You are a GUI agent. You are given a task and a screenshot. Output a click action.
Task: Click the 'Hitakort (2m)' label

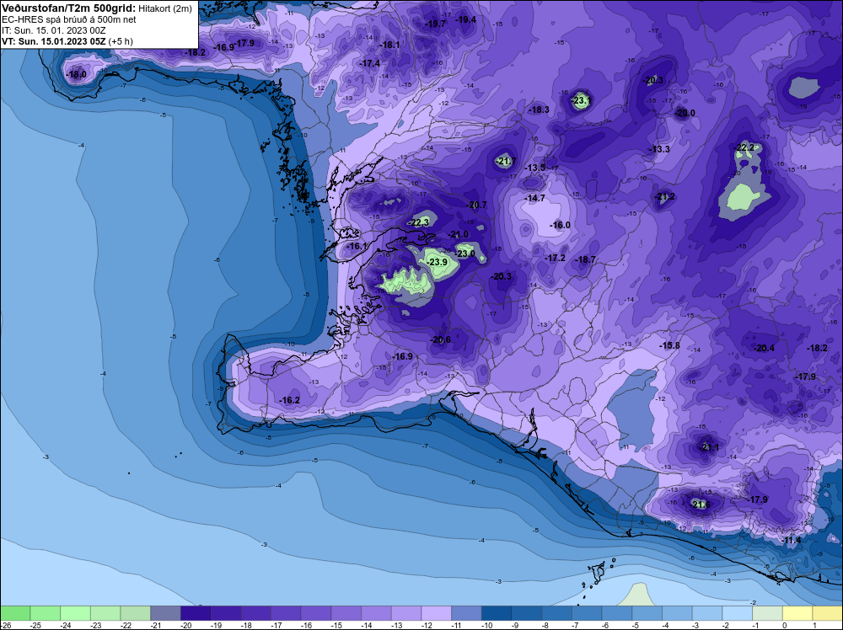pyautogui.click(x=165, y=9)
